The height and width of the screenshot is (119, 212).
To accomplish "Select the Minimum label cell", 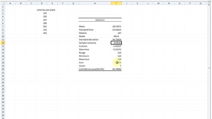I will (x=95, y=56).
